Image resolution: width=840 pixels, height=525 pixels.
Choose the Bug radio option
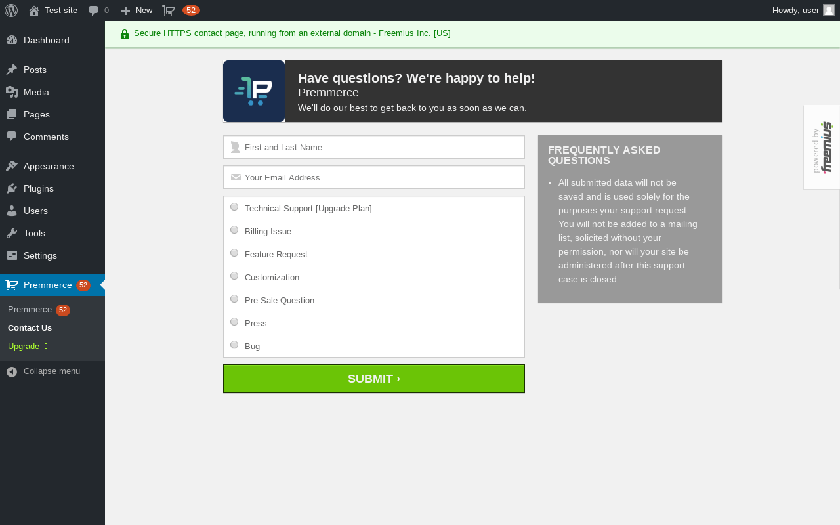pos(234,345)
